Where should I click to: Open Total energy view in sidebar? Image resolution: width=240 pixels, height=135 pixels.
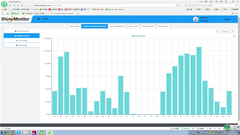pyautogui.click(x=22, y=45)
